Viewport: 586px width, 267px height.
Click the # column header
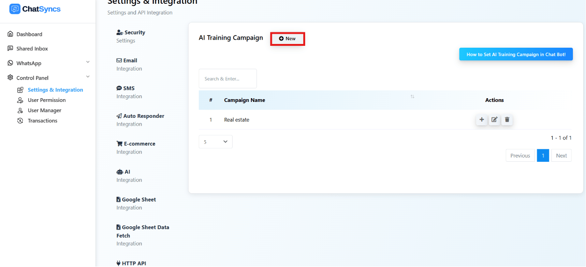[211, 100]
